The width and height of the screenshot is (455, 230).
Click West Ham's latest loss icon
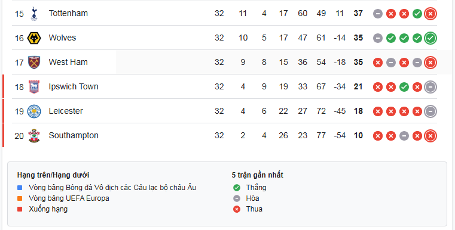[x=430, y=63]
